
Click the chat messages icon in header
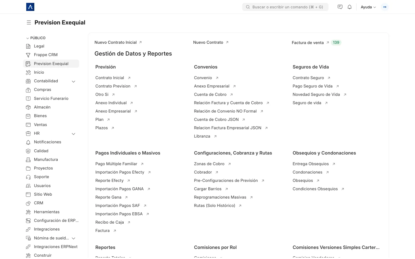340,7
